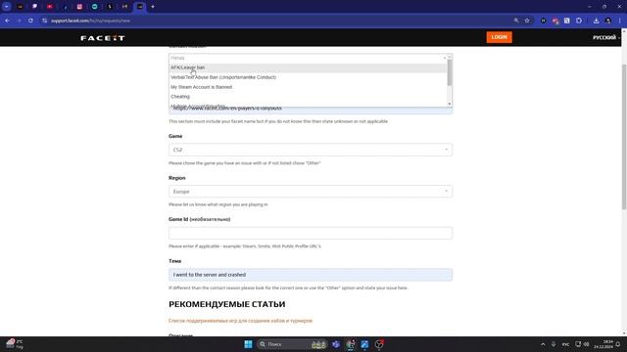This screenshot has height=352, width=627.
Task: Open the page zoom magnifier icon
Action: coord(516,21)
